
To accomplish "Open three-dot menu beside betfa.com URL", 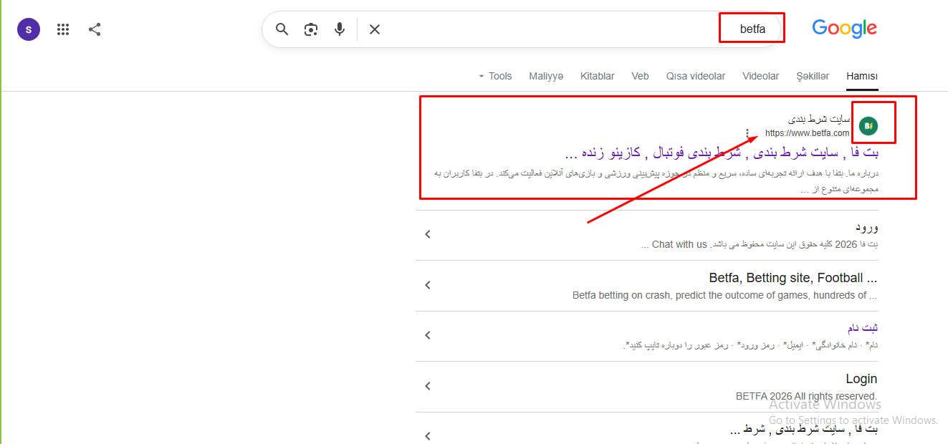I will [748, 133].
